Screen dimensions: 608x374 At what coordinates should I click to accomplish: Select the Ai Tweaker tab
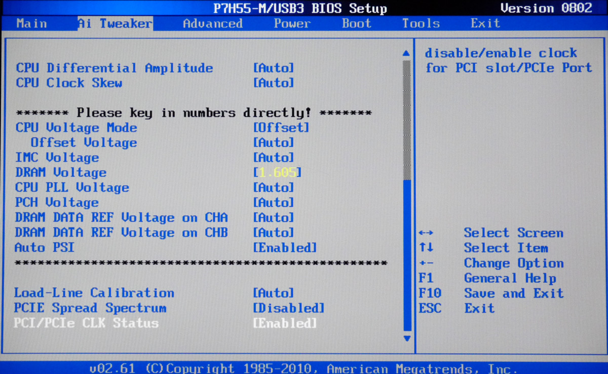tap(115, 23)
